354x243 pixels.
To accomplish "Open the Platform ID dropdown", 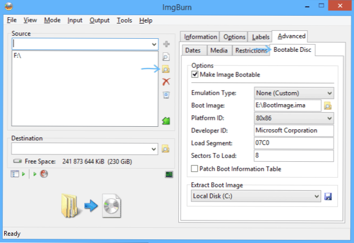I will coord(294,118).
